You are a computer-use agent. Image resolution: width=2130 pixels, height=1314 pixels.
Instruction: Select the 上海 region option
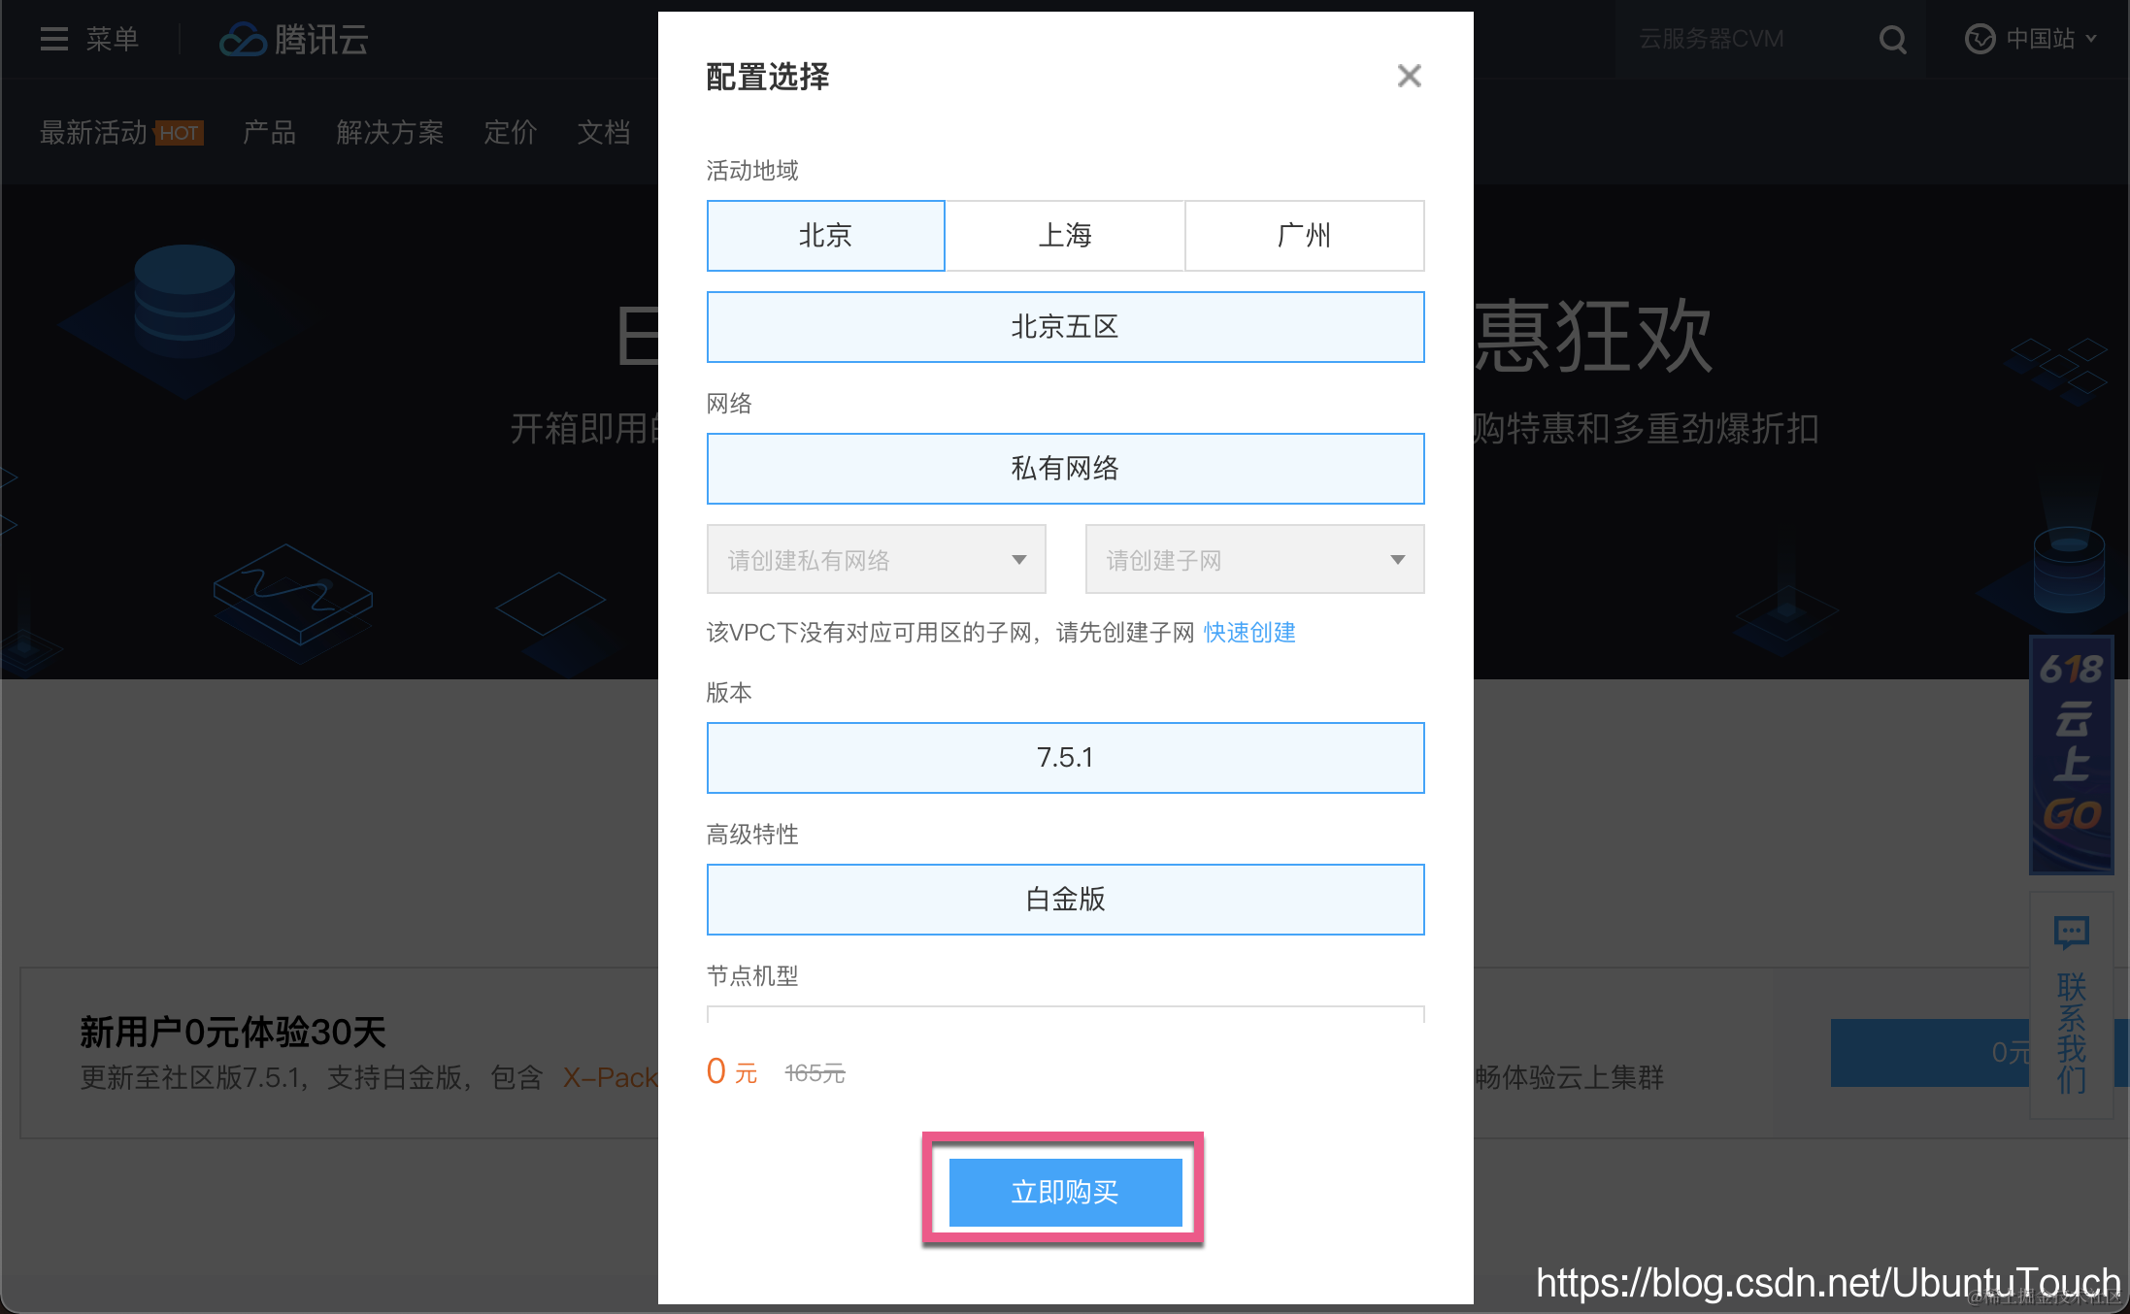click(x=1065, y=236)
